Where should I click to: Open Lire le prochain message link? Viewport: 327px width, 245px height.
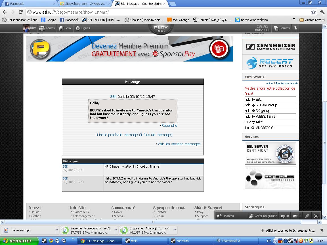coord(134,135)
